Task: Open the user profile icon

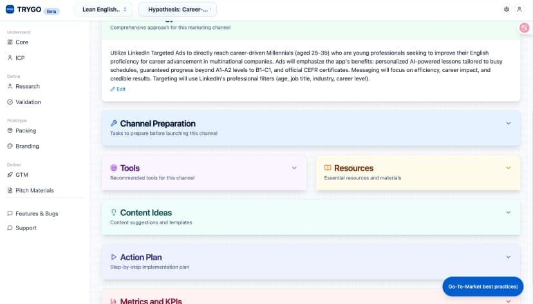Action: (x=519, y=10)
